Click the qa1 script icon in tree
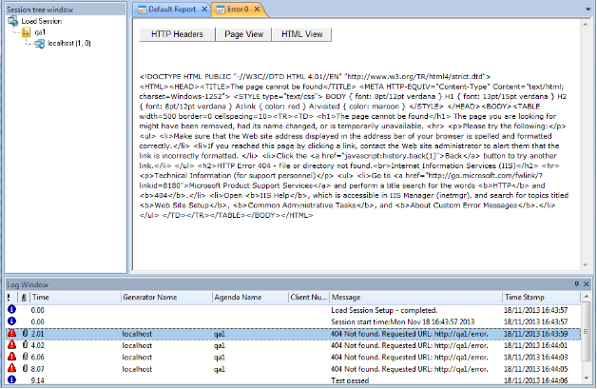The image size is (597, 389). tap(26, 32)
